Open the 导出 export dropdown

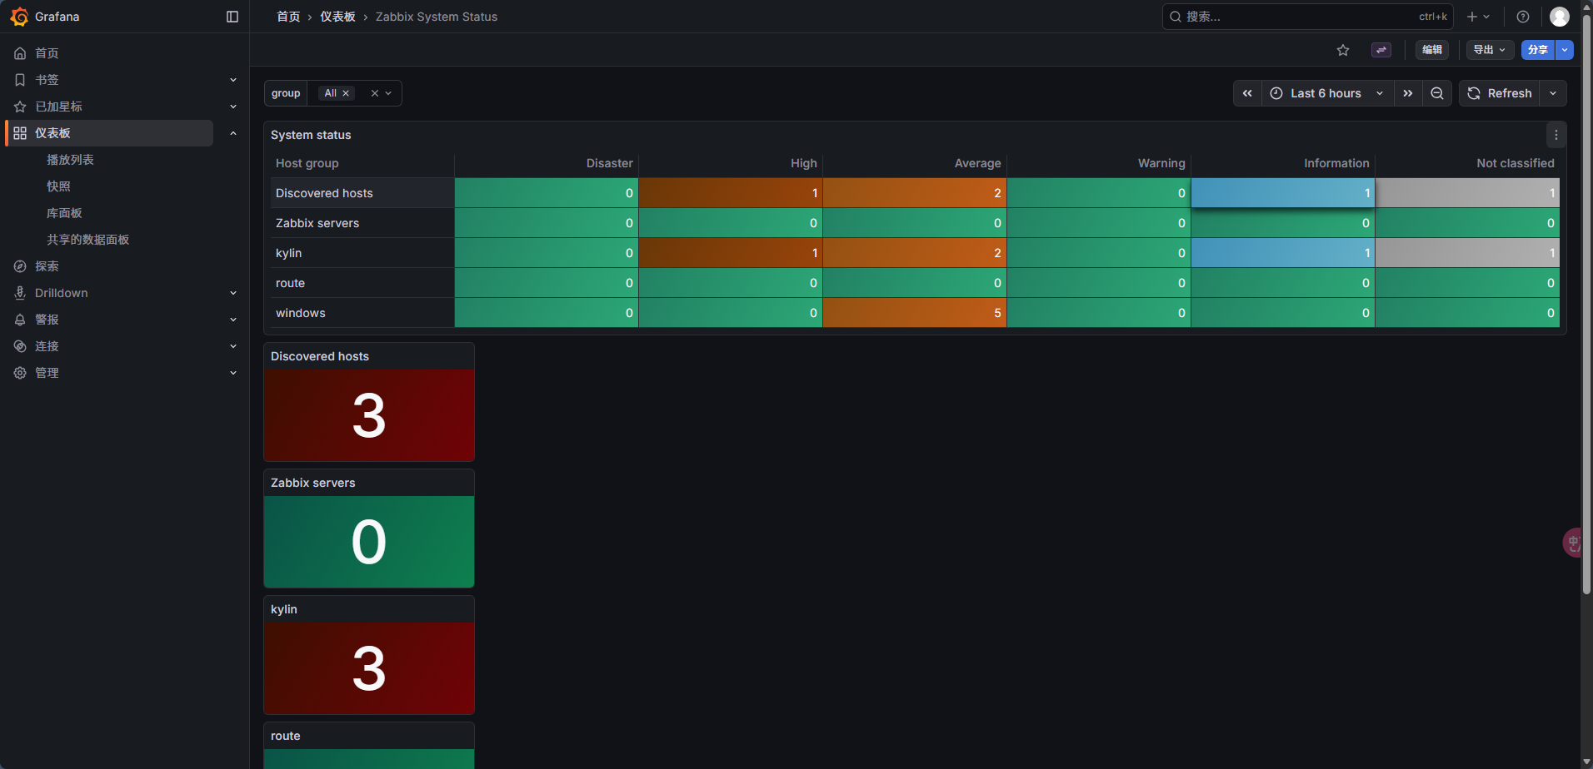1490,50
